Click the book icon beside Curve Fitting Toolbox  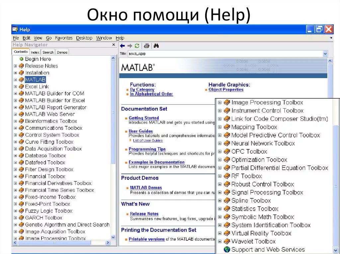tap(21, 142)
